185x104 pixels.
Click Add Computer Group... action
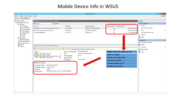[x=147, y=28]
